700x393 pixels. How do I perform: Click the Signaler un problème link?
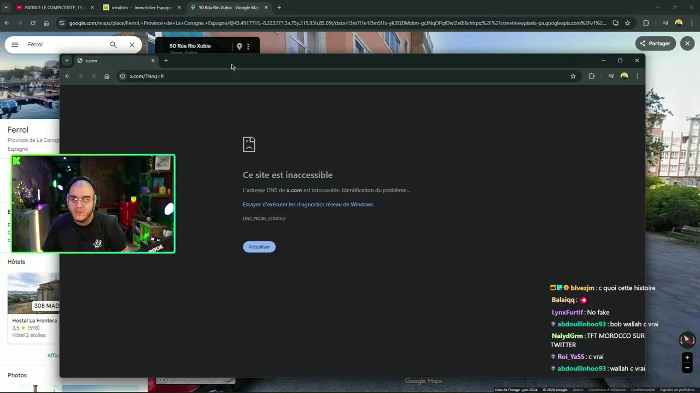[x=677, y=390]
